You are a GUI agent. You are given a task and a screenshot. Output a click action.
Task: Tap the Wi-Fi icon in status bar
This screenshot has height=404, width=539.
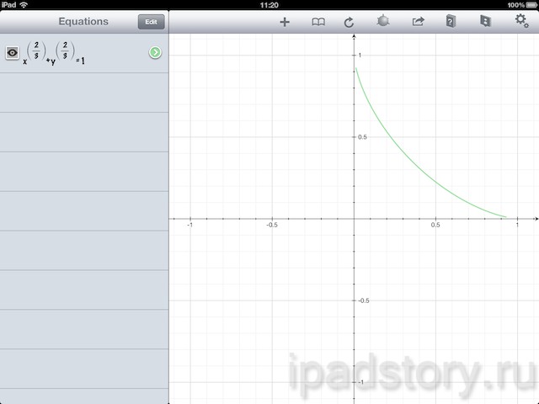(x=24, y=5)
